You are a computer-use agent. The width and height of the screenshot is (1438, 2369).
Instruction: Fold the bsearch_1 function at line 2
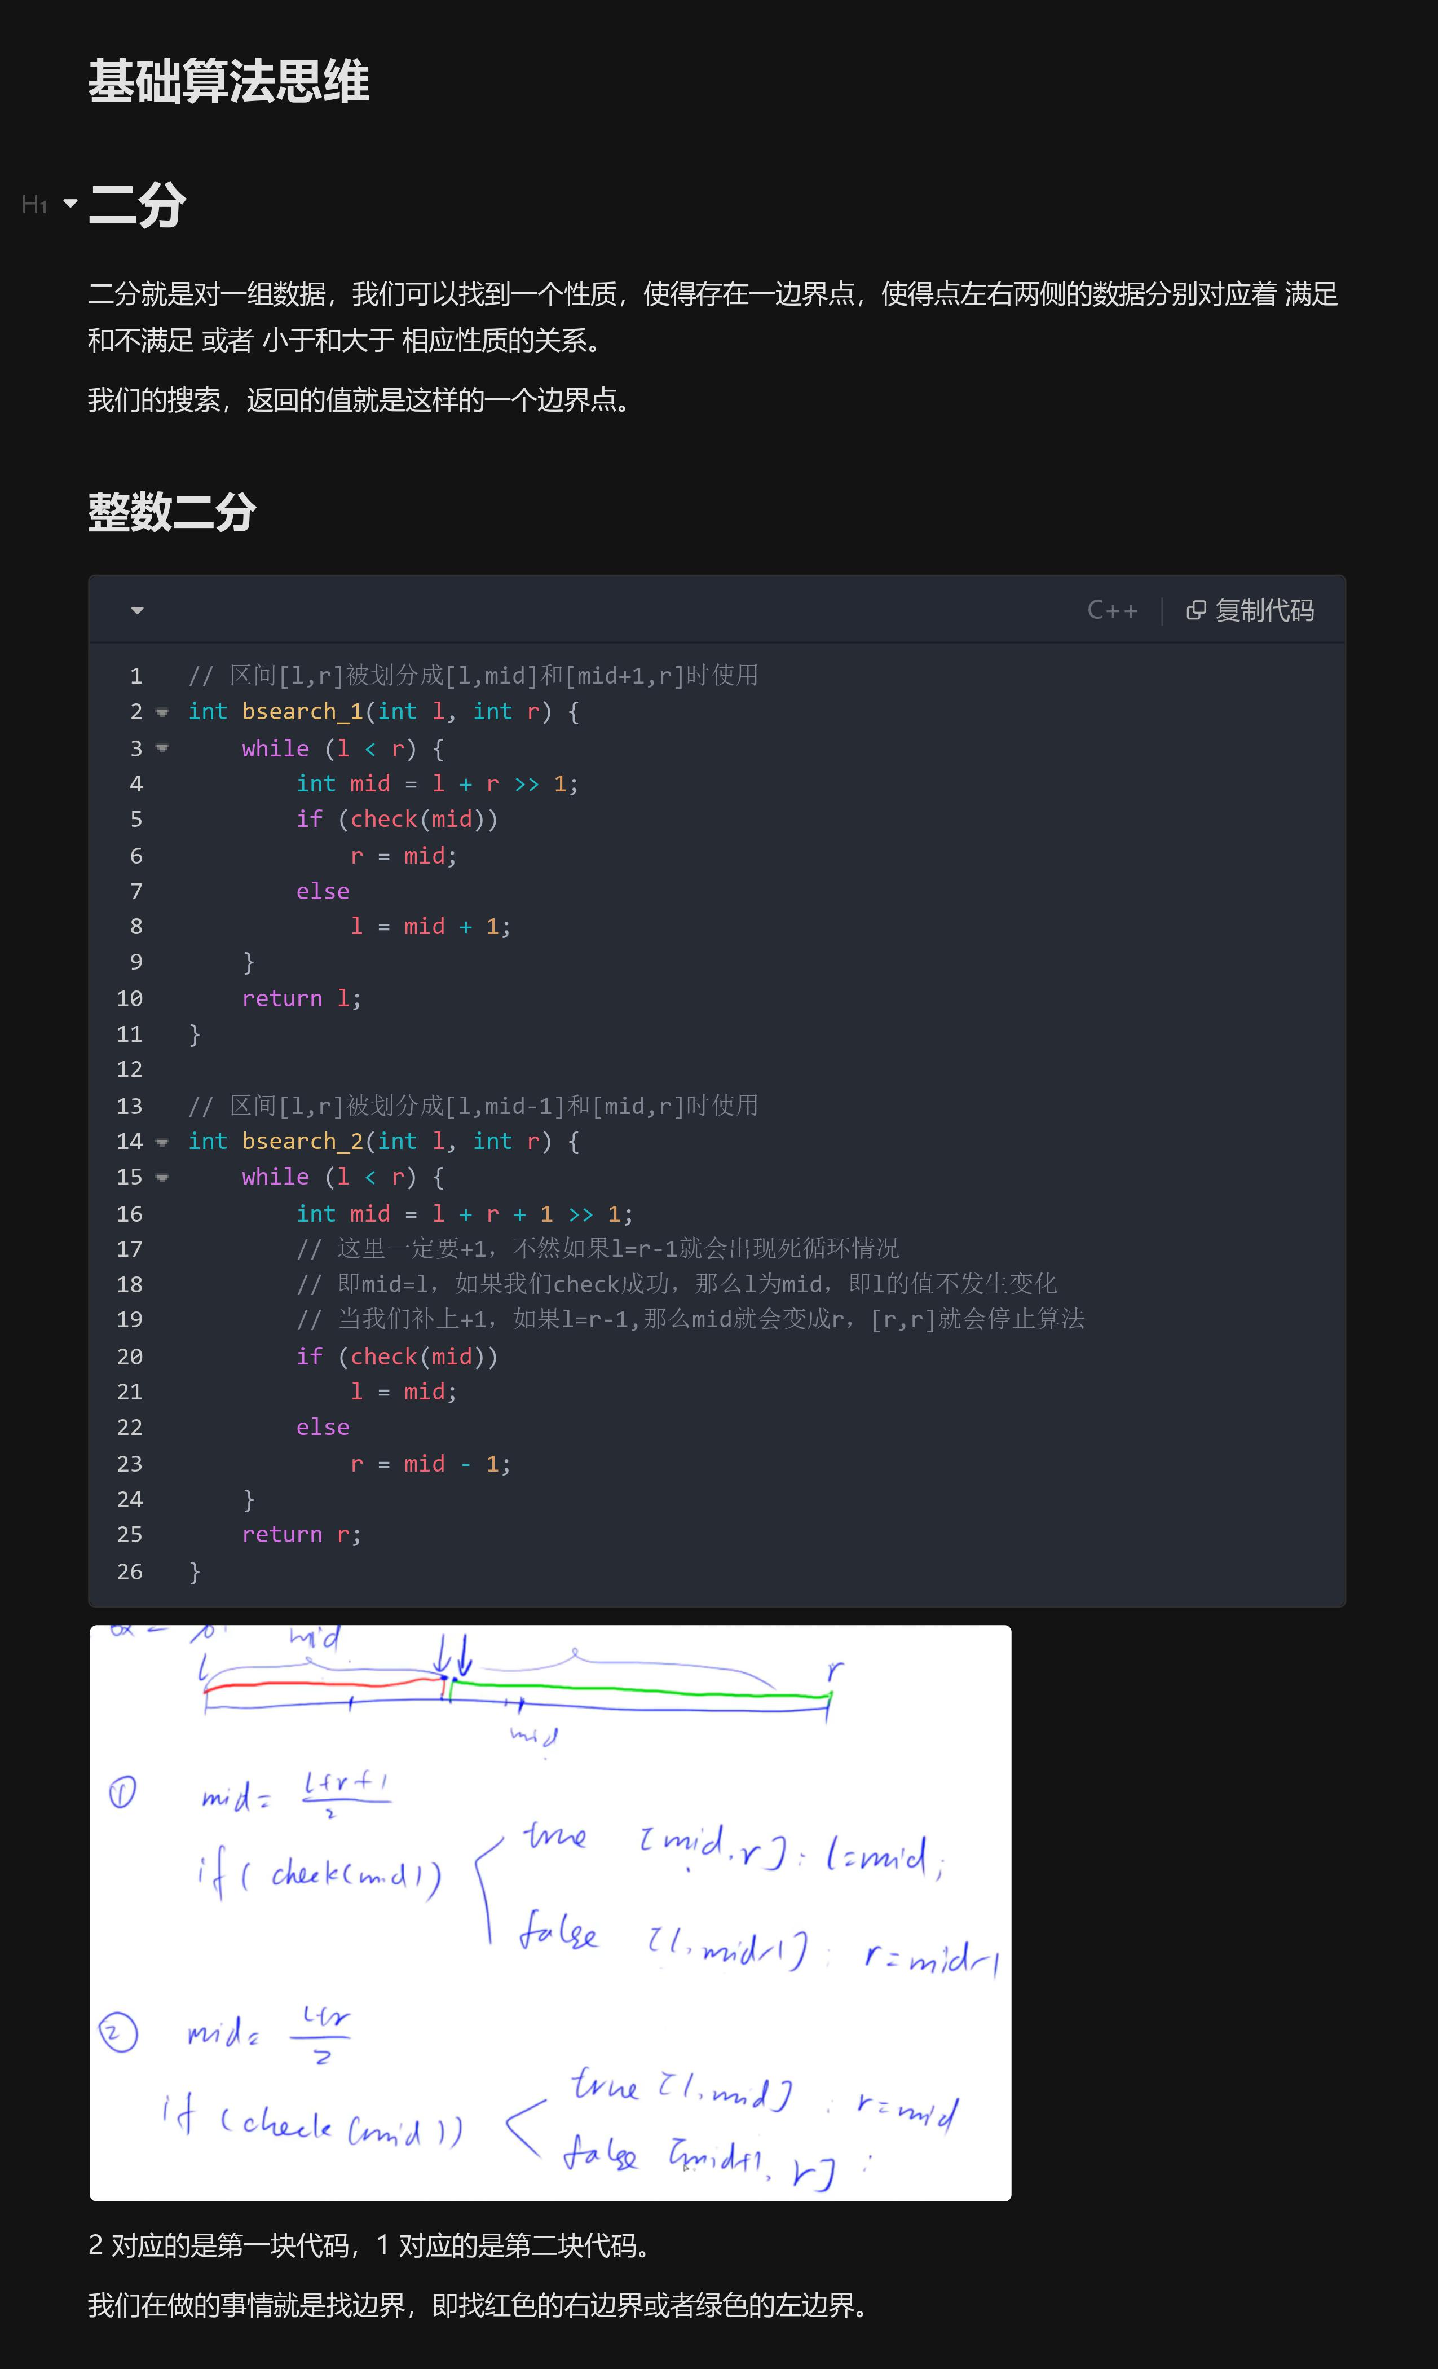(162, 712)
